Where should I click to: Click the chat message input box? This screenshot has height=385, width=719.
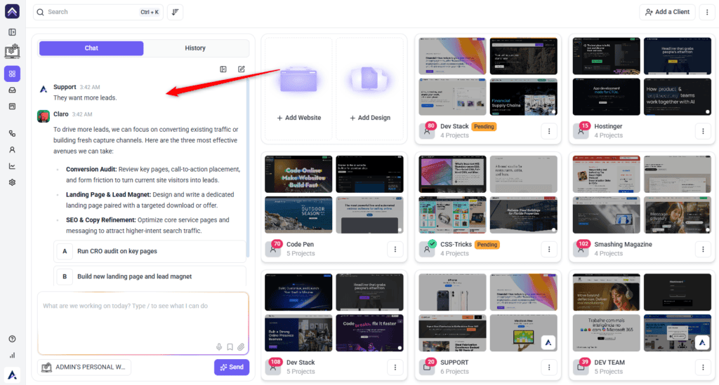pos(143,323)
